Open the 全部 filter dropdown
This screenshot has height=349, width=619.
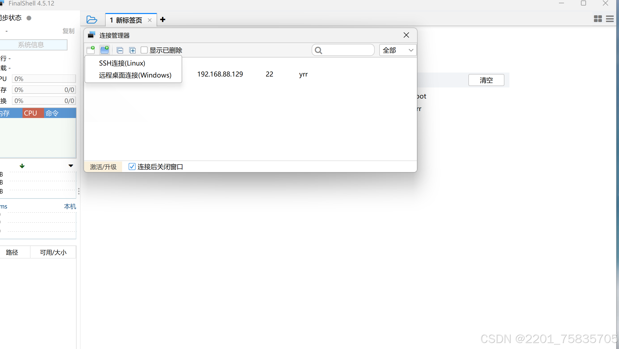398,50
